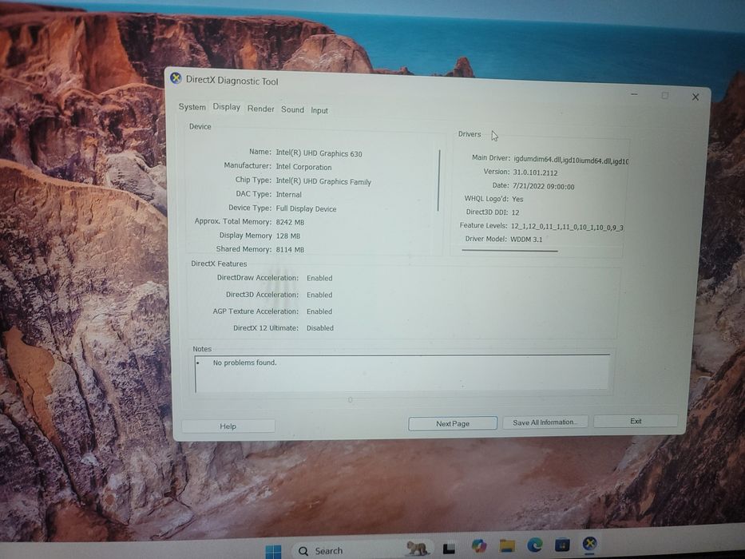Click Direct3D Acceleration 'Enabled' status
Viewport: 745px width, 559px height.
(319, 295)
